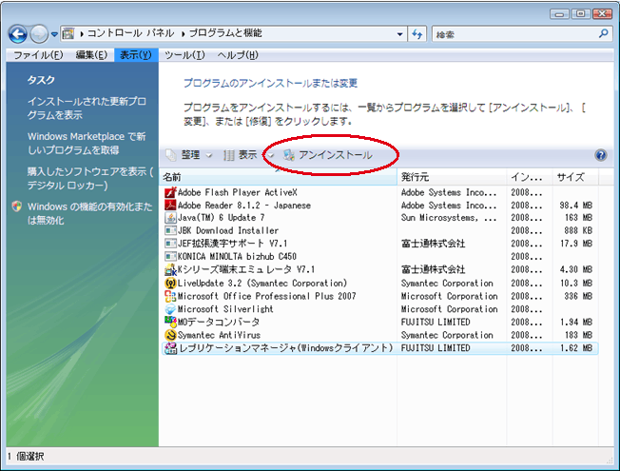Select Kシリーズ端末エミュレータ V7.1 name
The width and height of the screenshot is (620, 471).
click(x=246, y=269)
